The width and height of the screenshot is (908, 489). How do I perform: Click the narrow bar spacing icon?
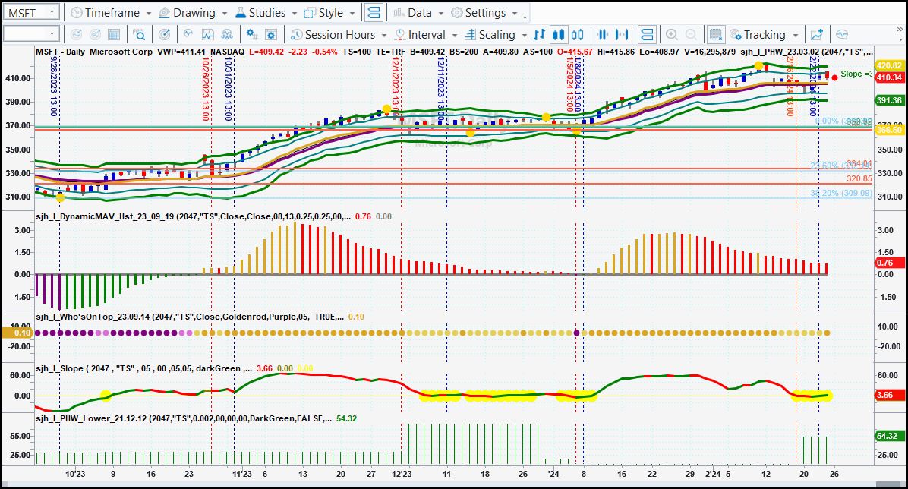click(602, 35)
